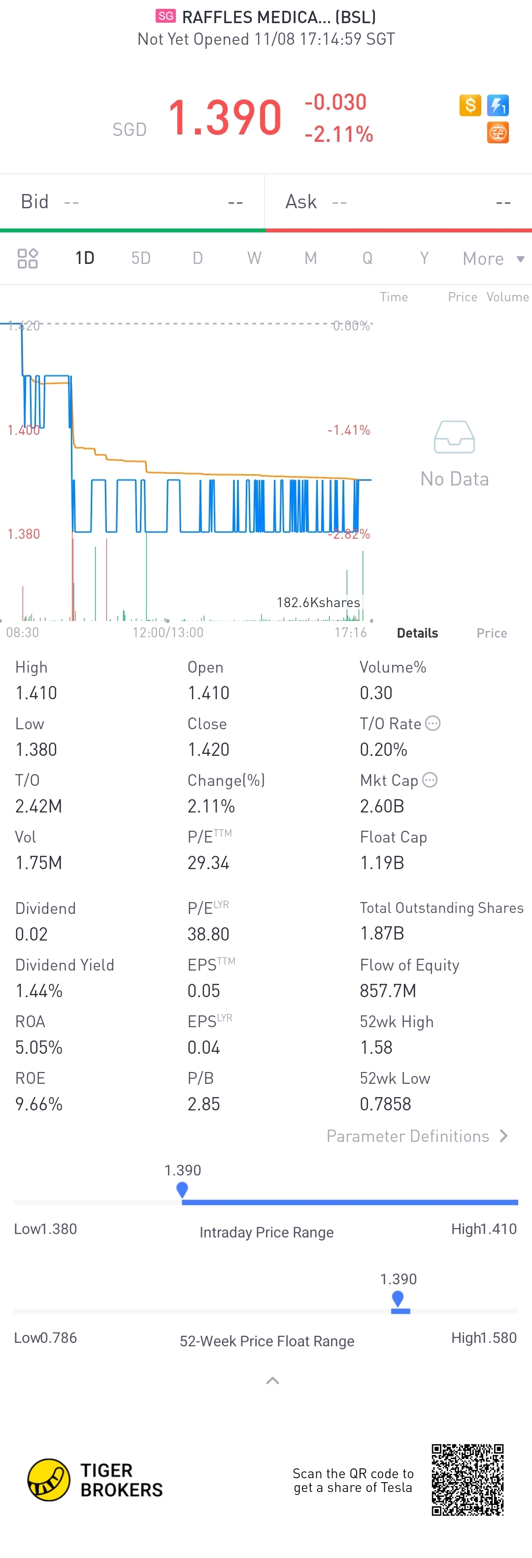This screenshot has height=1558, width=532.
Task: Switch to the Y yearly chart tab
Action: tap(424, 258)
